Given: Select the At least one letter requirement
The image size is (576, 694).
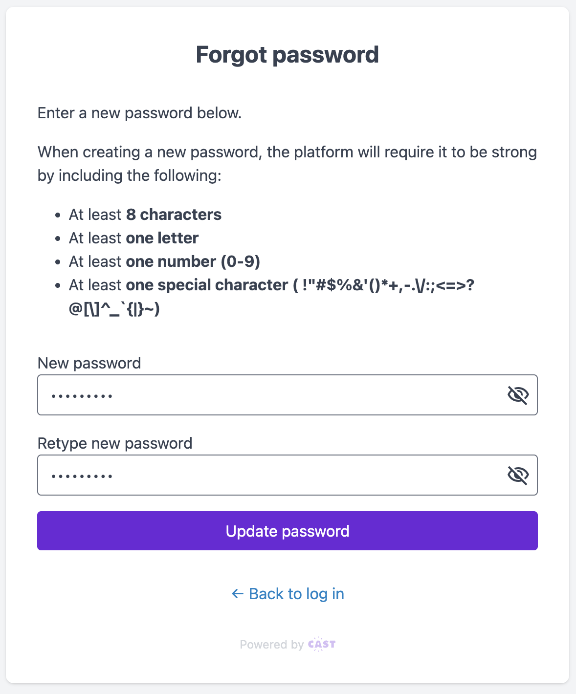Looking at the screenshot, I should click(x=133, y=238).
